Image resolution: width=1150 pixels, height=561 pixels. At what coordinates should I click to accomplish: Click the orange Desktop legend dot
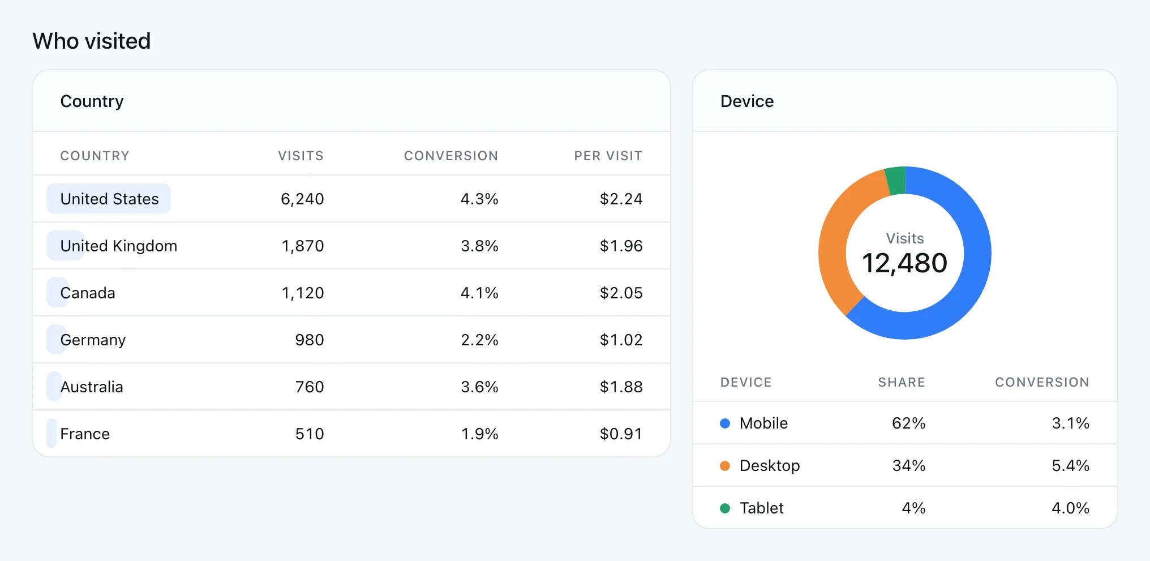[724, 466]
